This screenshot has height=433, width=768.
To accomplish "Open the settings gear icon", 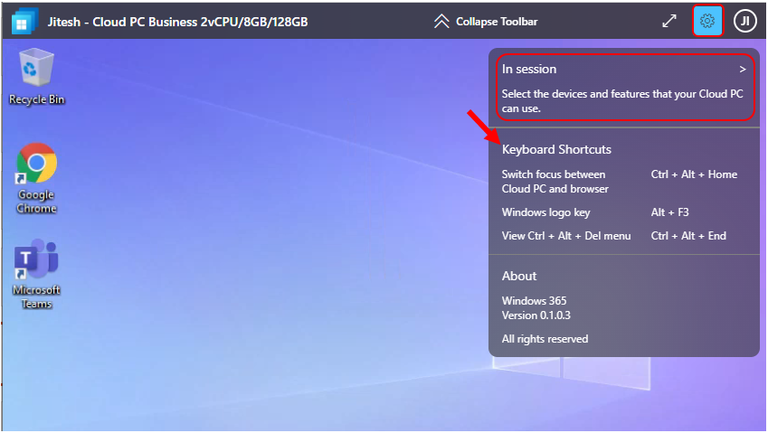I will tap(707, 21).
